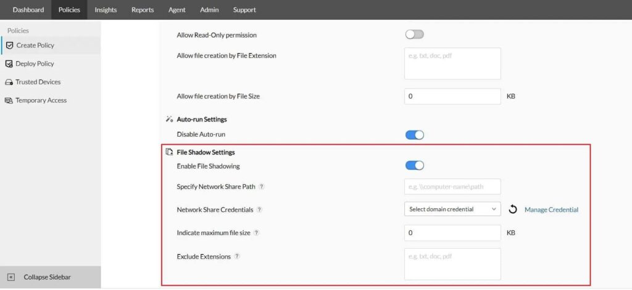The width and height of the screenshot is (632, 290).
Task: Click help icon beside Exclude Extensions
Action: pyautogui.click(x=237, y=256)
